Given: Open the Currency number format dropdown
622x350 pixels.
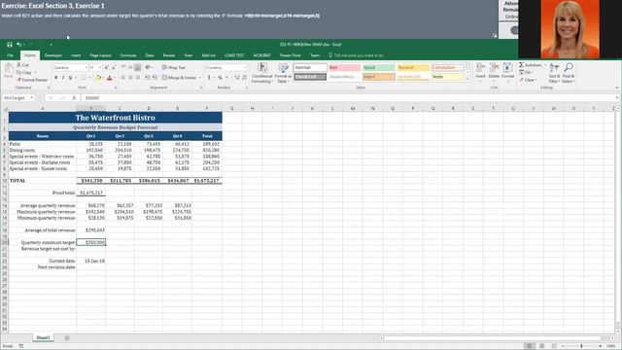Looking at the screenshot, I should [245, 67].
